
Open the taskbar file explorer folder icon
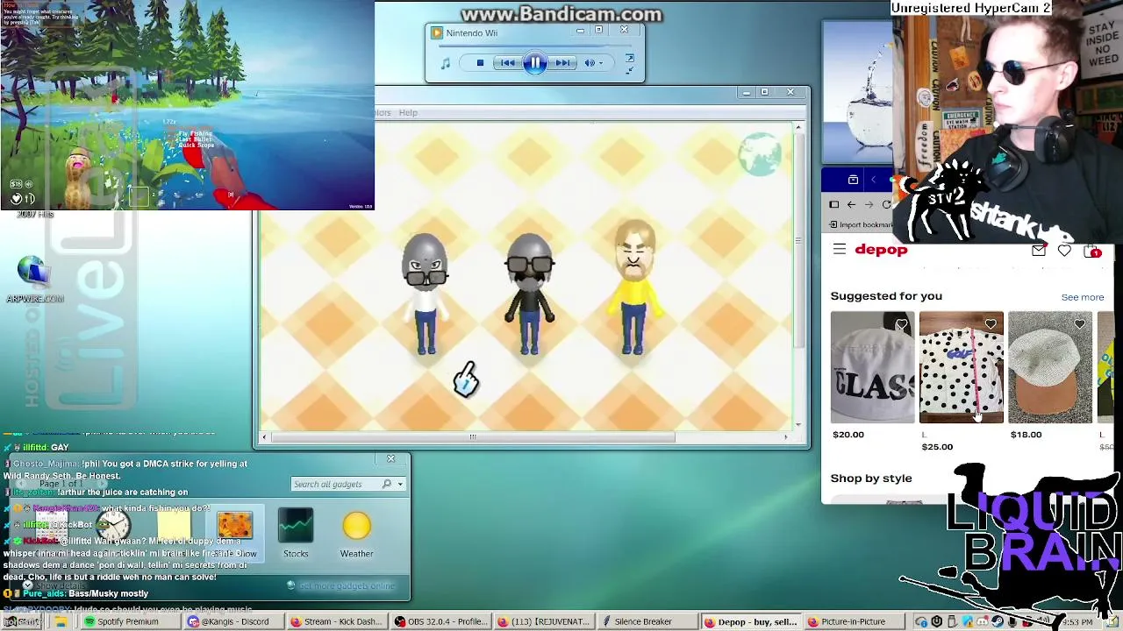click(x=61, y=621)
